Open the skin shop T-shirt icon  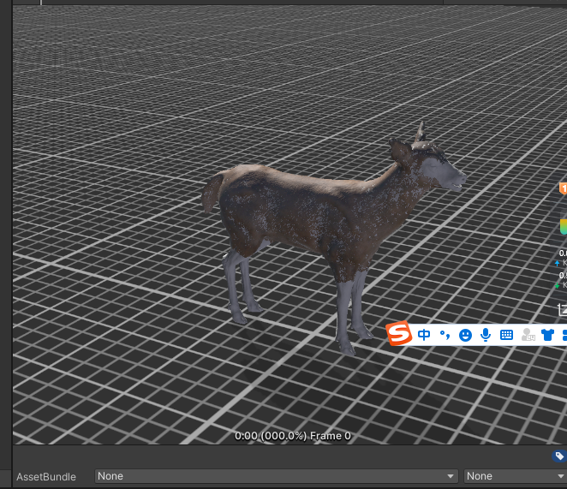pyautogui.click(x=548, y=335)
